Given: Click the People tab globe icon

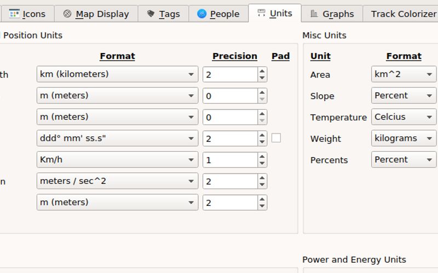Looking at the screenshot, I should point(202,14).
